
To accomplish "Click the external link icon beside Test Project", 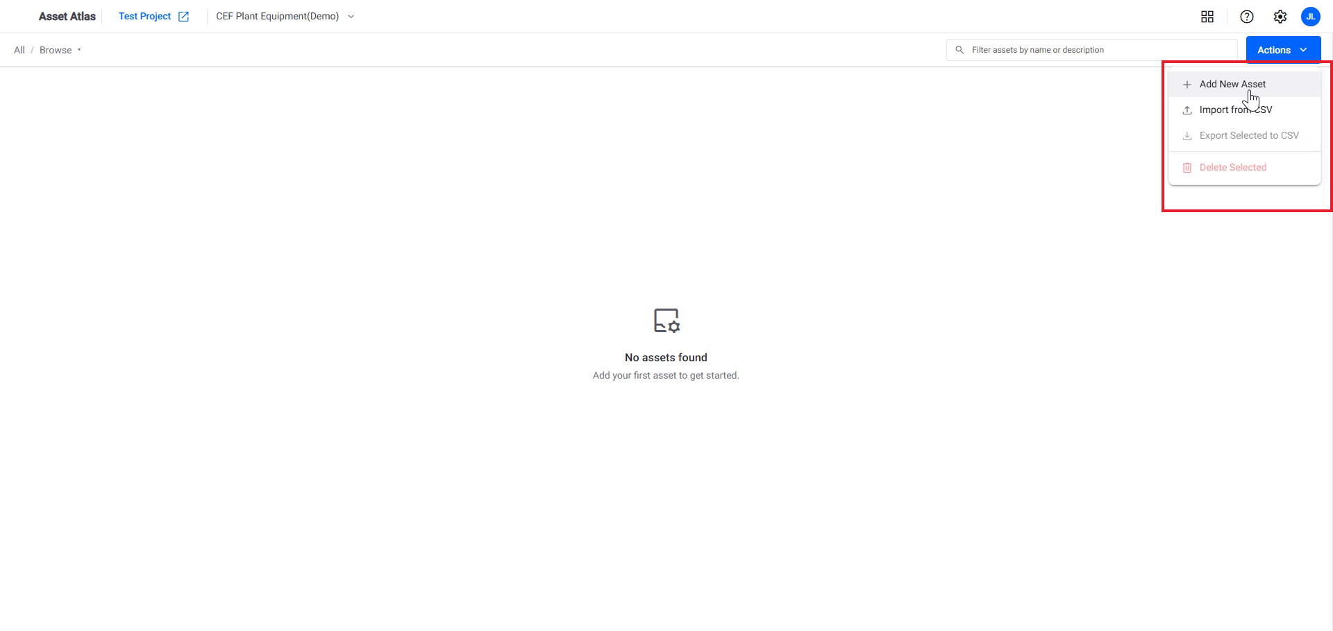I will coord(183,17).
